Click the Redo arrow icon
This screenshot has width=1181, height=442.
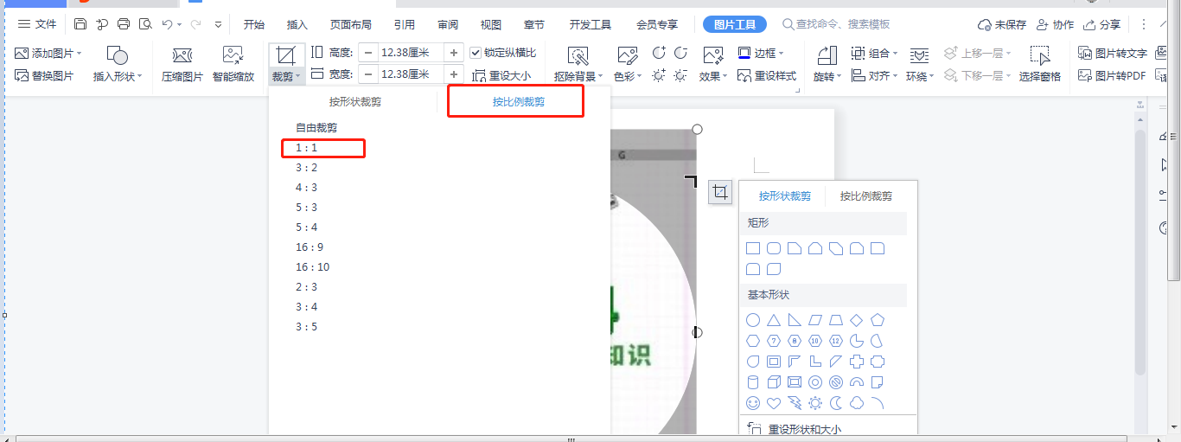tap(196, 24)
